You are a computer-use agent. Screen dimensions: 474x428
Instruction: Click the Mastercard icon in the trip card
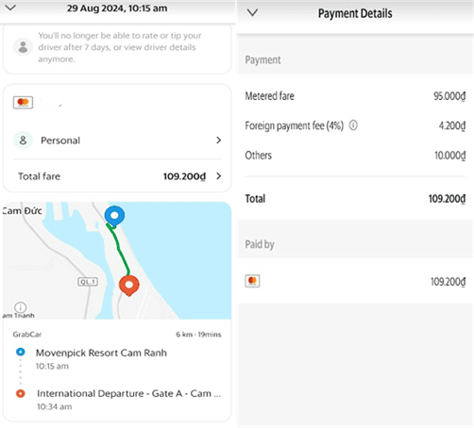click(x=23, y=102)
